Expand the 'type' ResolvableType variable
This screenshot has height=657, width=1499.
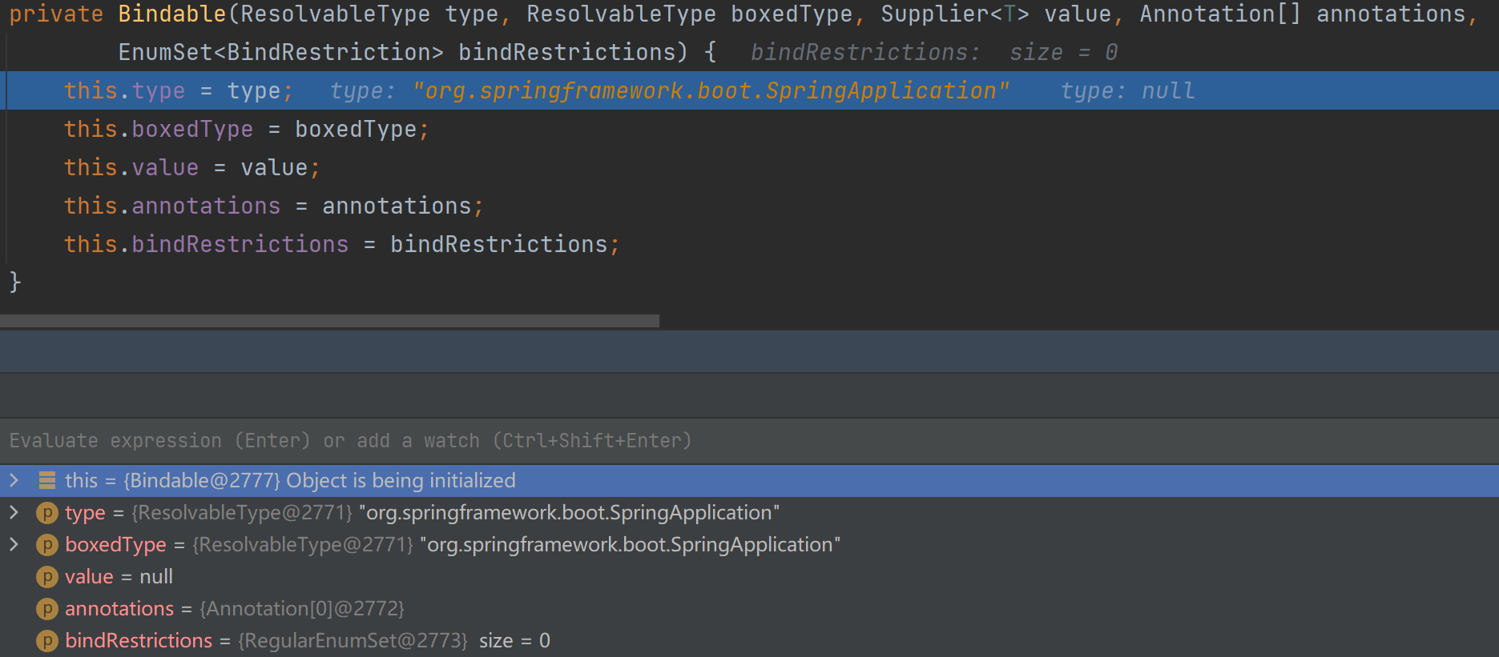pos(14,512)
